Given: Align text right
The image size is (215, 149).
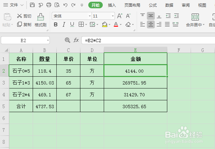Looking at the screenshot, I should click(x=159, y=24).
